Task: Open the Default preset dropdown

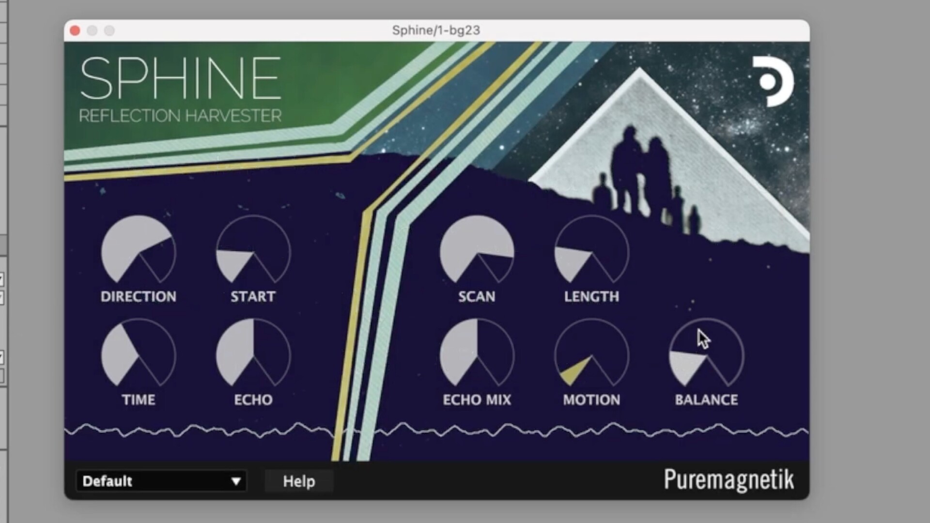Action: pyautogui.click(x=161, y=481)
